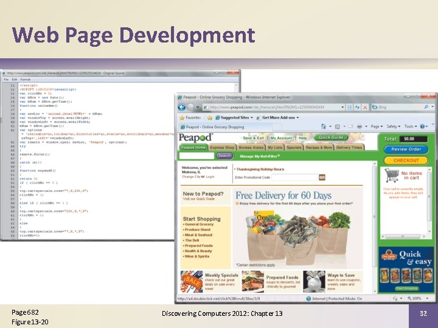The image size is (438, 328).
Task: Open the Bing search provider dropdown
Action: [433, 107]
